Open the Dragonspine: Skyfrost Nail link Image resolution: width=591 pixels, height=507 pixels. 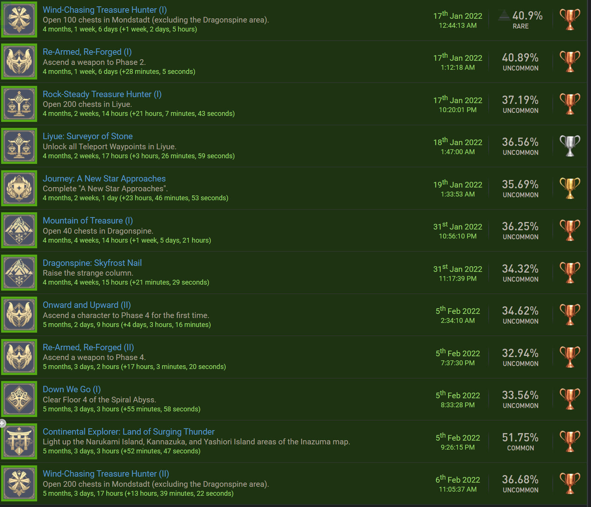coord(92,263)
